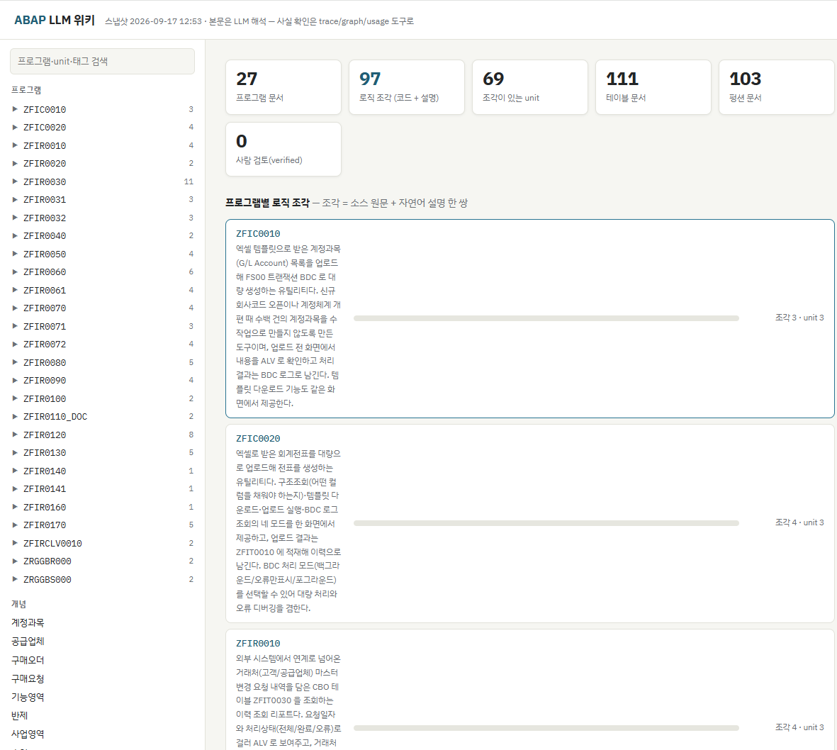
Task: Open the 구매오더 concept link
Action: [28, 660]
